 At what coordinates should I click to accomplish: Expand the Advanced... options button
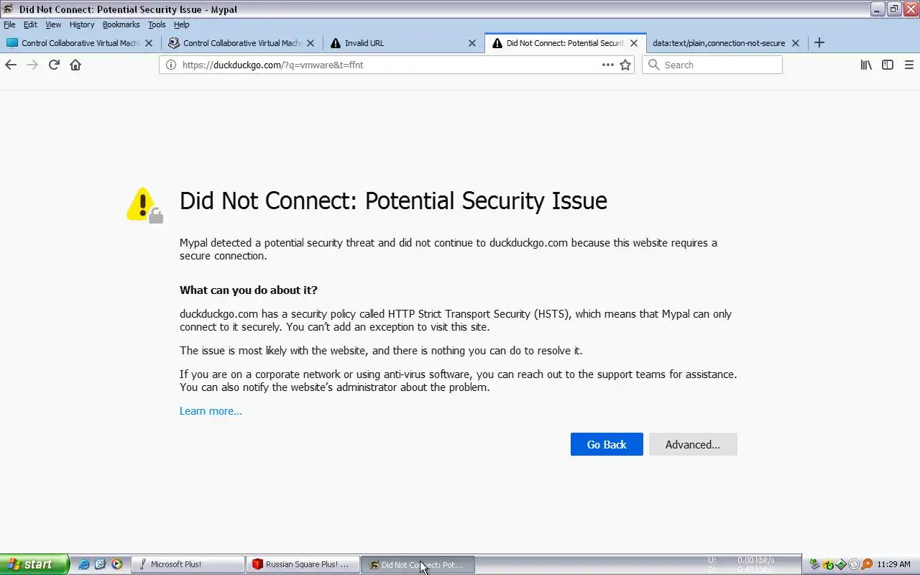click(x=692, y=444)
